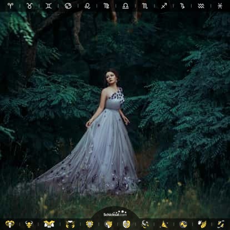Select the Capricorn glyph symbol

(x=182, y=6)
